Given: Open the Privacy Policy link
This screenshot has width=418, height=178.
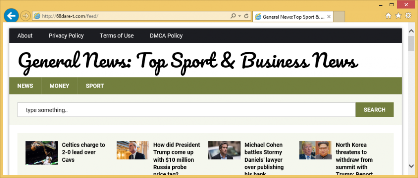Looking at the screenshot, I should pyautogui.click(x=66, y=35).
